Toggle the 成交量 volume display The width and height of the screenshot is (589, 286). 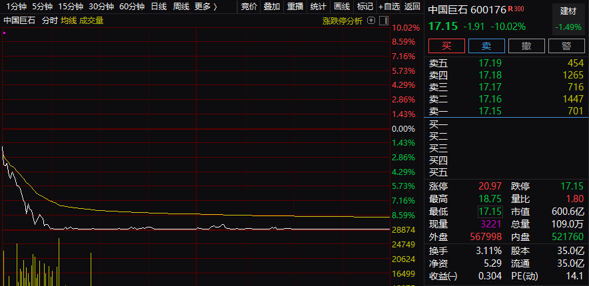[x=91, y=20]
